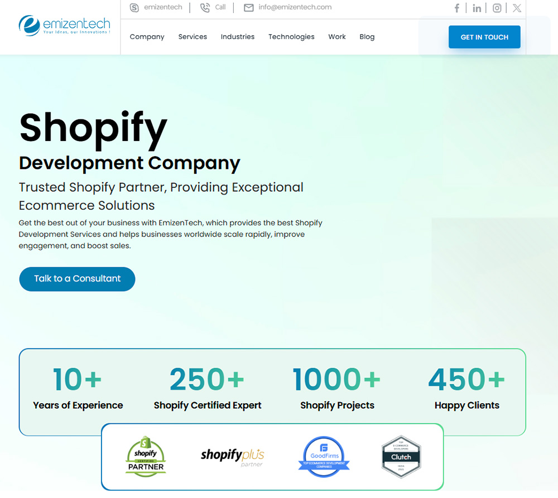Open the Facebook social icon
Viewport: 558px width, 498px height.
457,8
